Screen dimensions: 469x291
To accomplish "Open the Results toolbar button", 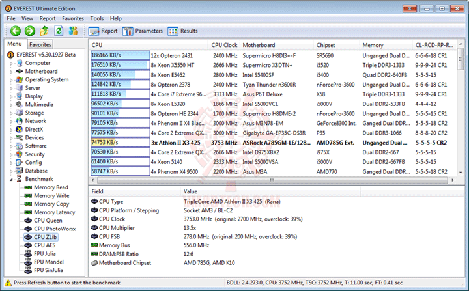I will pyautogui.click(x=183, y=31).
